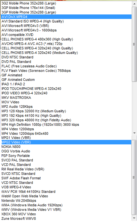Pick FLAC (Free Lossless Audio Codec)

66,66
